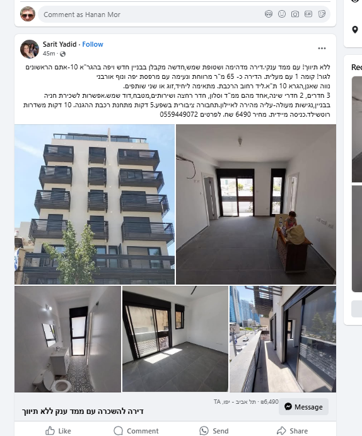This screenshot has height=436, width=362.
Task: Attach photo using camera icon
Action: coord(295,14)
